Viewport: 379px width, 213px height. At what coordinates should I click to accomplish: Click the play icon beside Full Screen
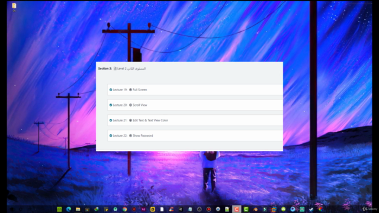130,89
